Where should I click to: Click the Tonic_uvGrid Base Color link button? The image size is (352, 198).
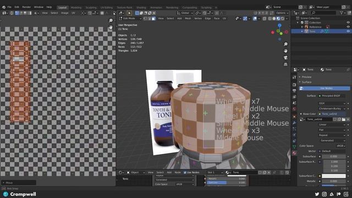pyautogui.click(x=332, y=114)
